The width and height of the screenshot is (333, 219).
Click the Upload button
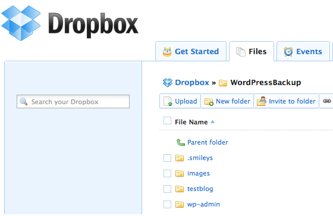180,101
